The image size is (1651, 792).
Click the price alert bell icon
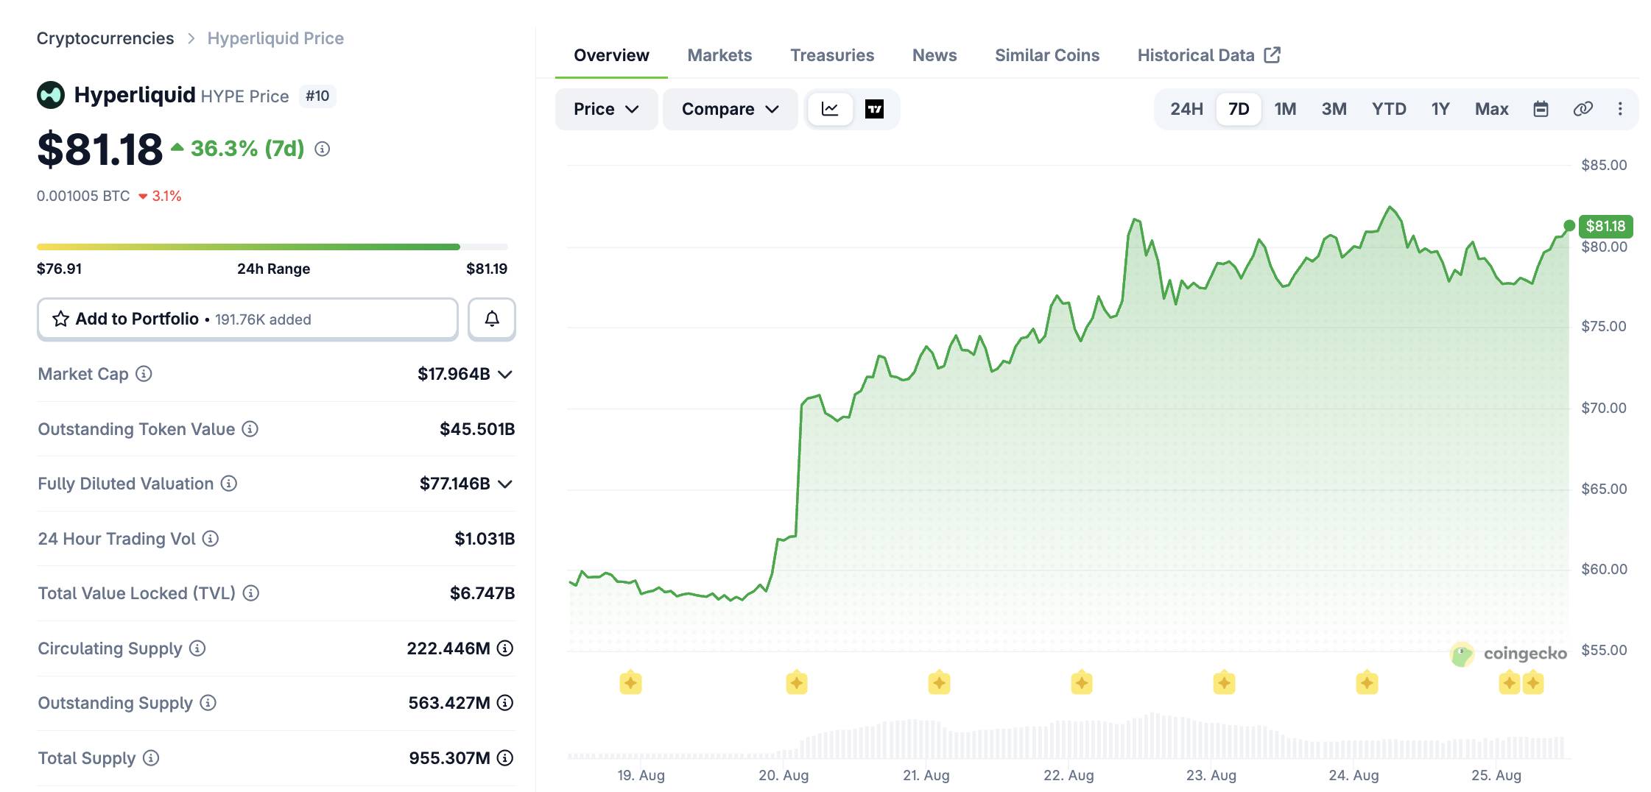[492, 319]
